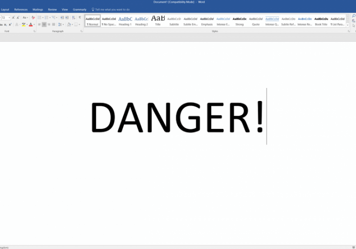Apply the Subtitle style
This screenshot has width=356, height=249.
(174, 21)
